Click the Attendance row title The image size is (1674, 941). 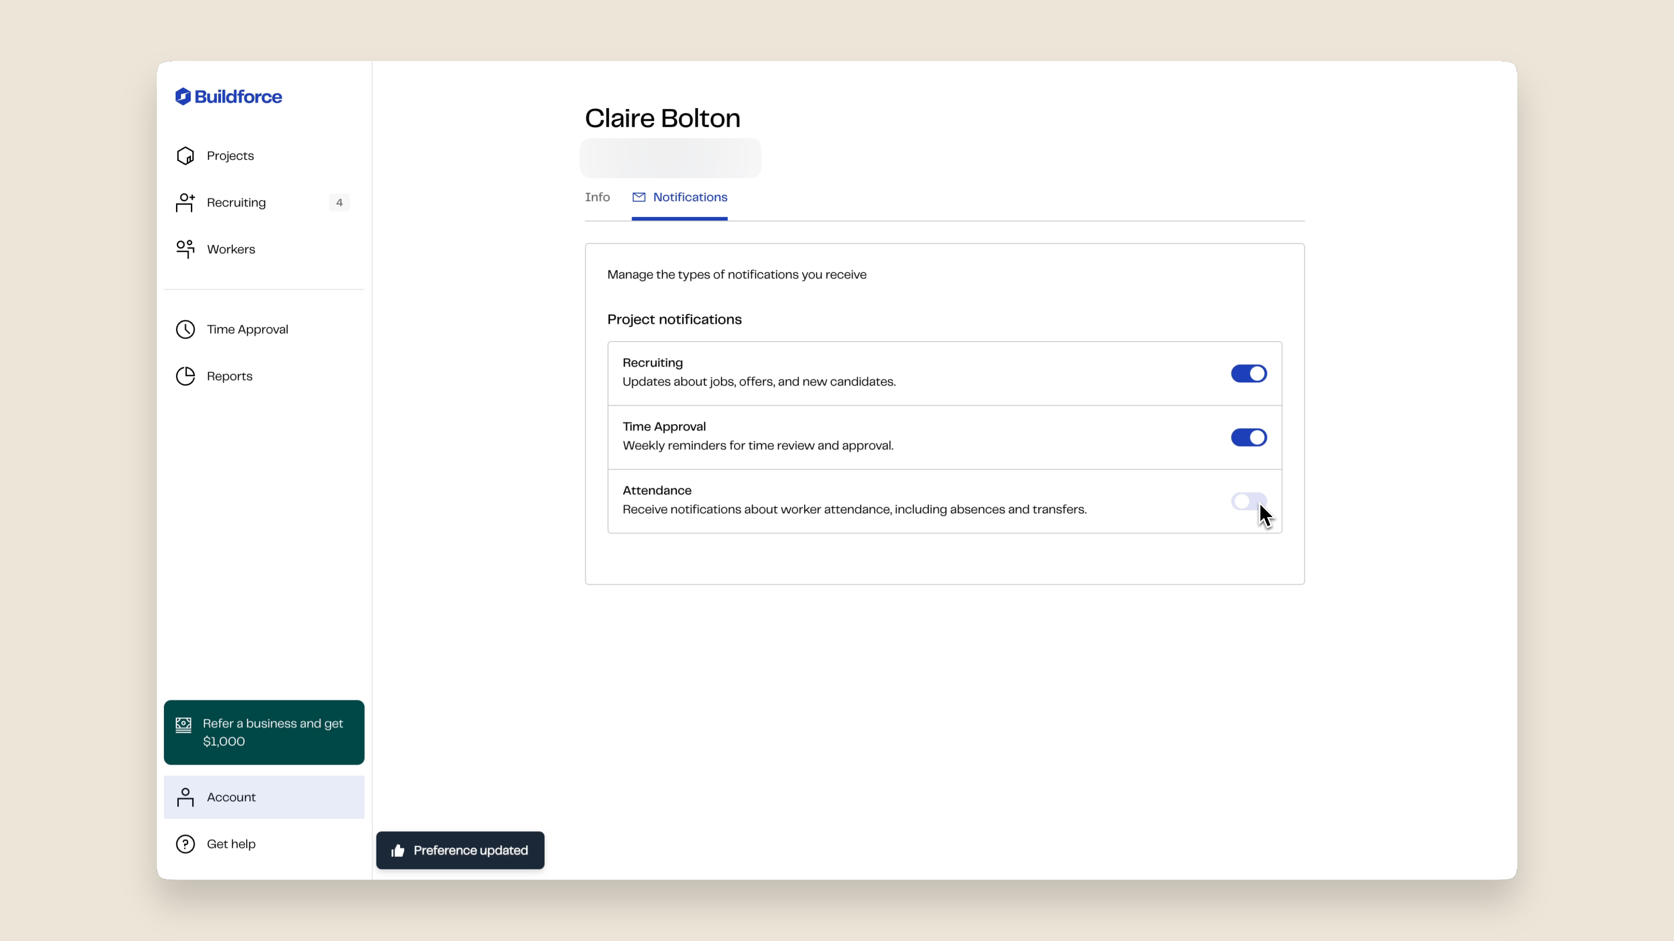tap(657, 491)
